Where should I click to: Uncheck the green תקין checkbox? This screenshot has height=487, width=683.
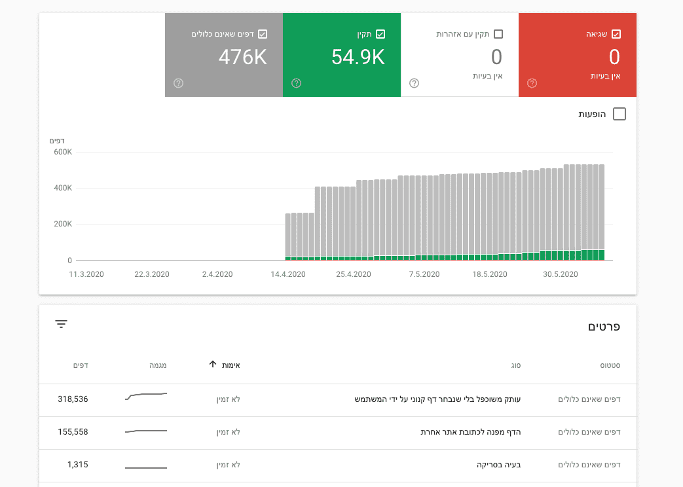[x=380, y=34]
